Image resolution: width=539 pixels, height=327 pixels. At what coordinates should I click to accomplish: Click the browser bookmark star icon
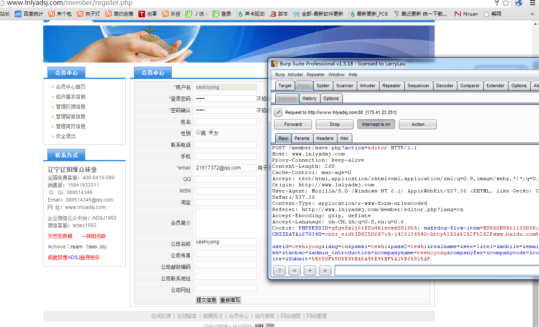[x=506, y=3]
